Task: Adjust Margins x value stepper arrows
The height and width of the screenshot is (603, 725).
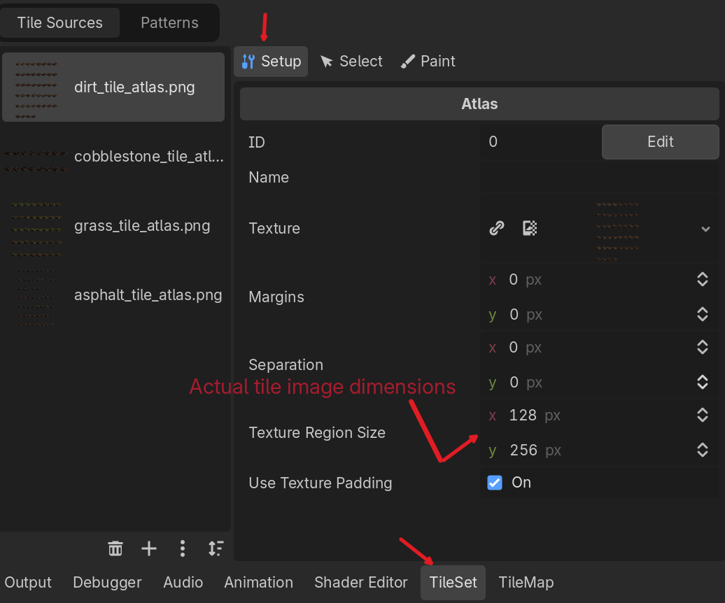Action: tap(703, 280)
